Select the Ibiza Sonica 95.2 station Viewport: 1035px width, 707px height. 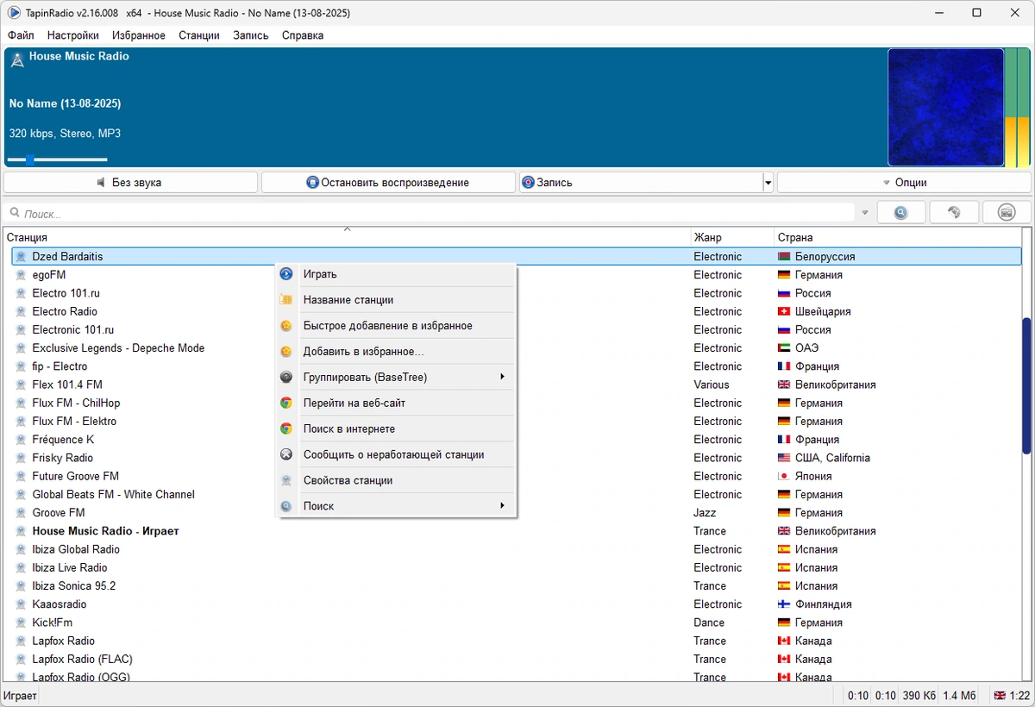coord(516,586)
